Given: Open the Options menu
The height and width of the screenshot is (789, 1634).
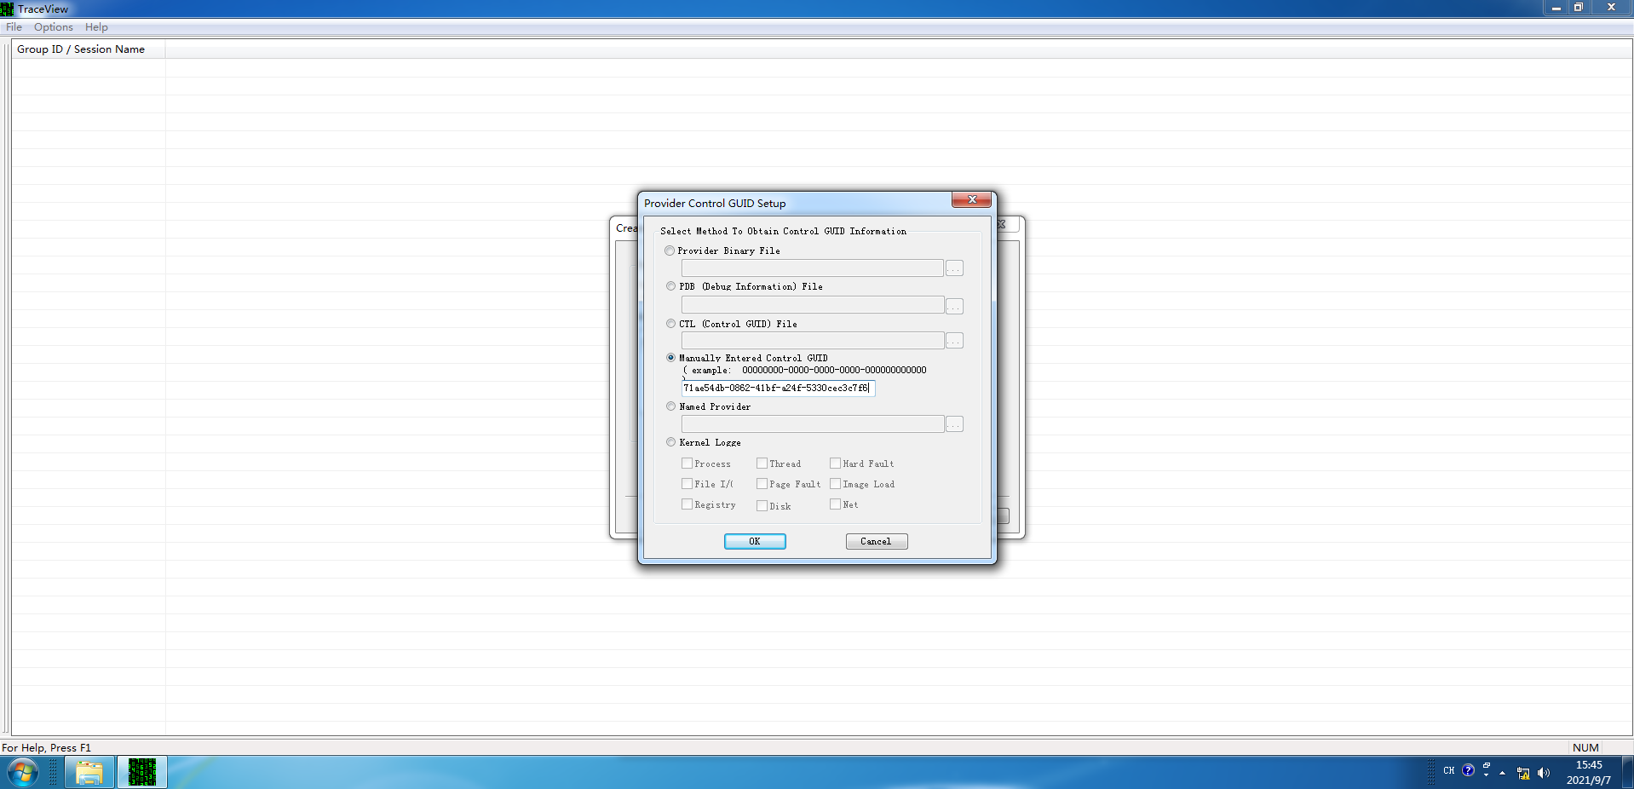Looking at the screenshot, I should [53, 26].
